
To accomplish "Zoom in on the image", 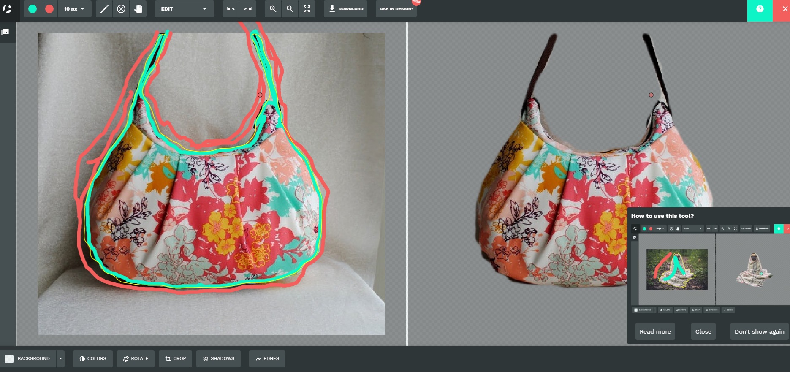I will [273, 9].
